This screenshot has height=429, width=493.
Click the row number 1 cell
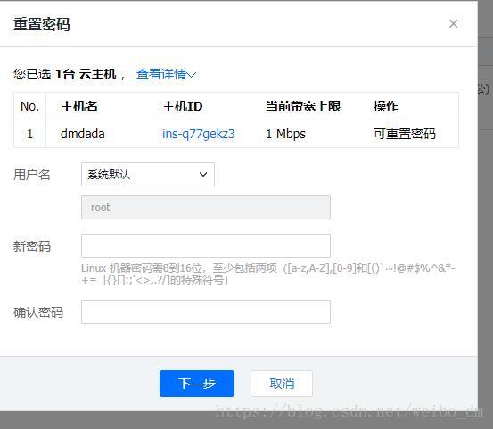point(30,134)
